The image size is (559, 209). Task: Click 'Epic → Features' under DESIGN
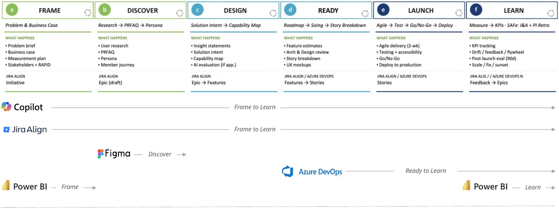pos(208,83)
